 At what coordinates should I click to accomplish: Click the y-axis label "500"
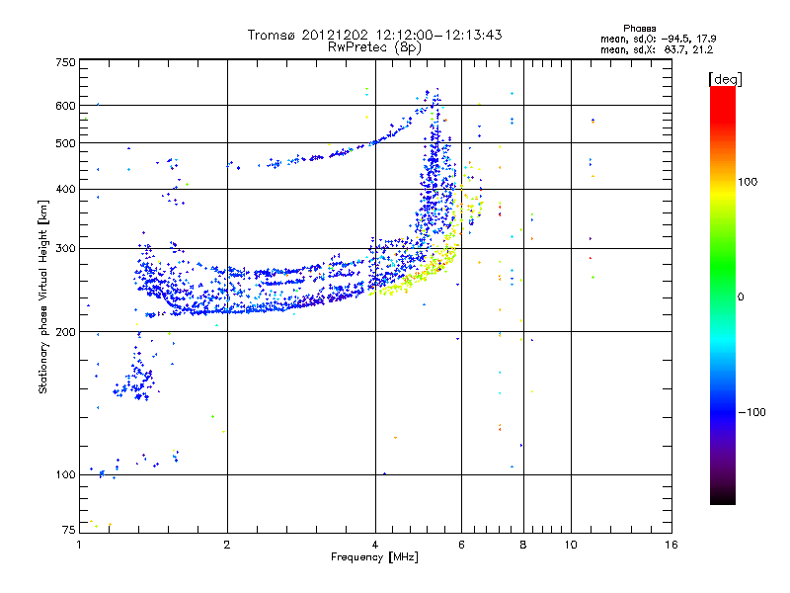click(65, 143)
